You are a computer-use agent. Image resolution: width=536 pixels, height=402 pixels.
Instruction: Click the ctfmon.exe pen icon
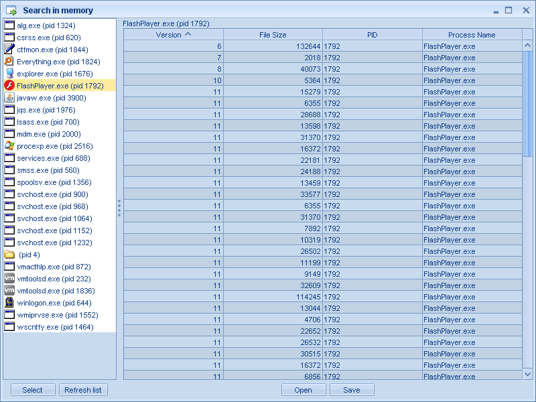(x=9, y=49)
